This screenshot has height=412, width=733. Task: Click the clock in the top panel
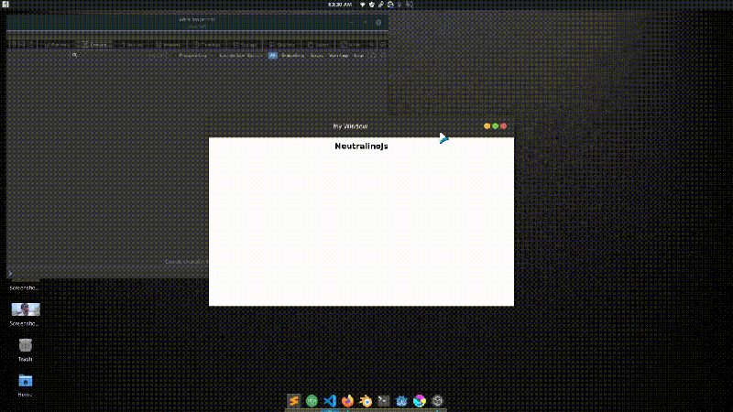tap(340, 5)
